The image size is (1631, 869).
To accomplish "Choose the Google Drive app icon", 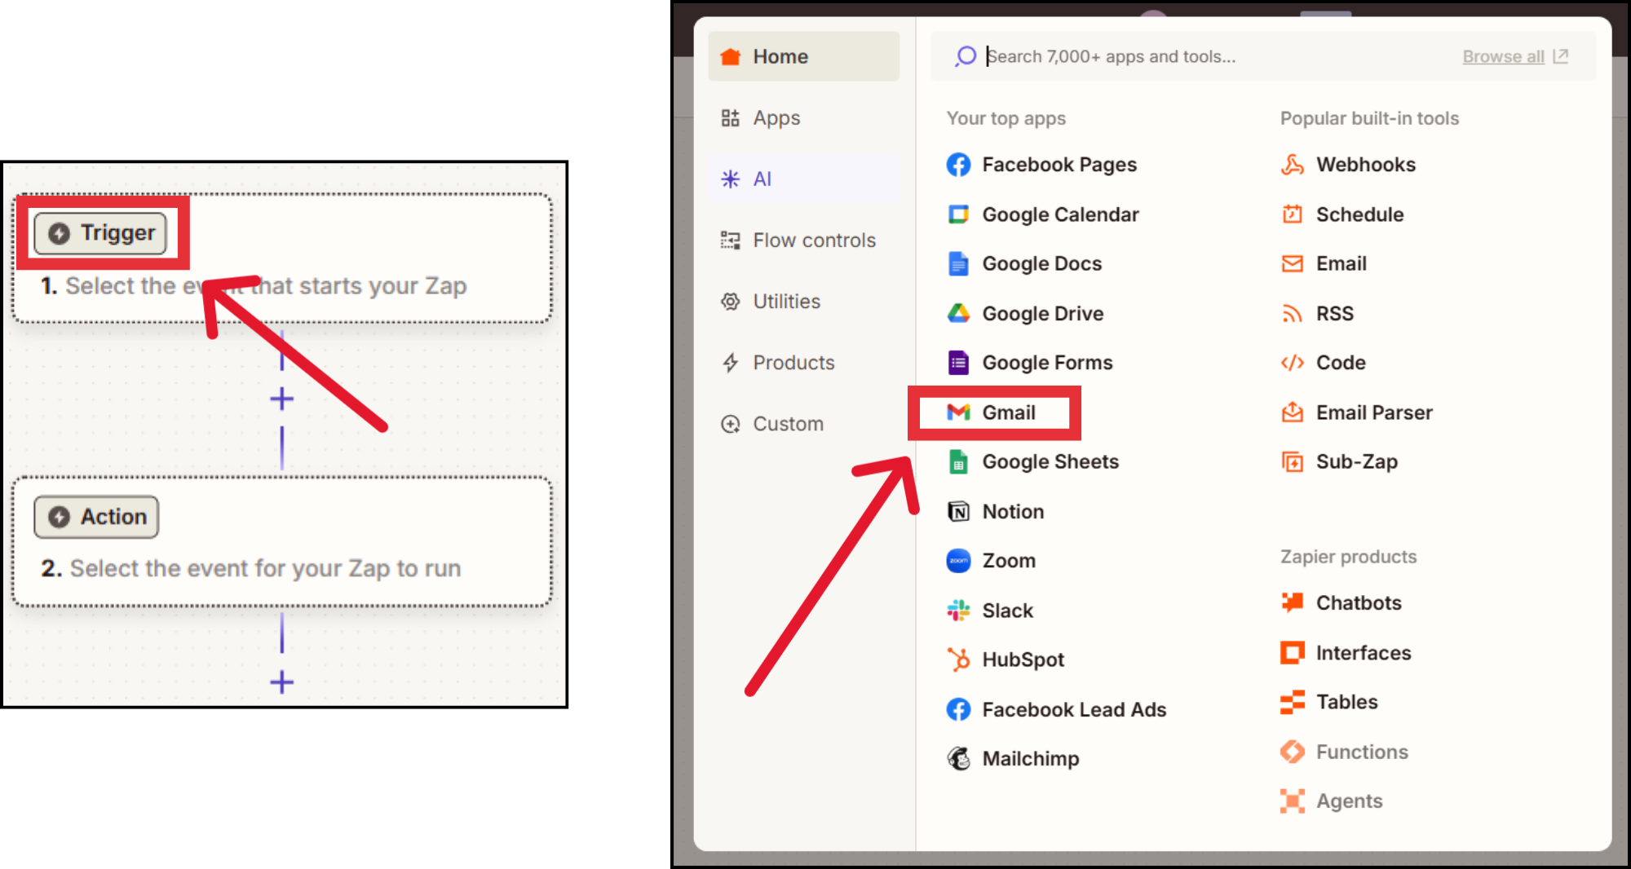I will 958,313.
